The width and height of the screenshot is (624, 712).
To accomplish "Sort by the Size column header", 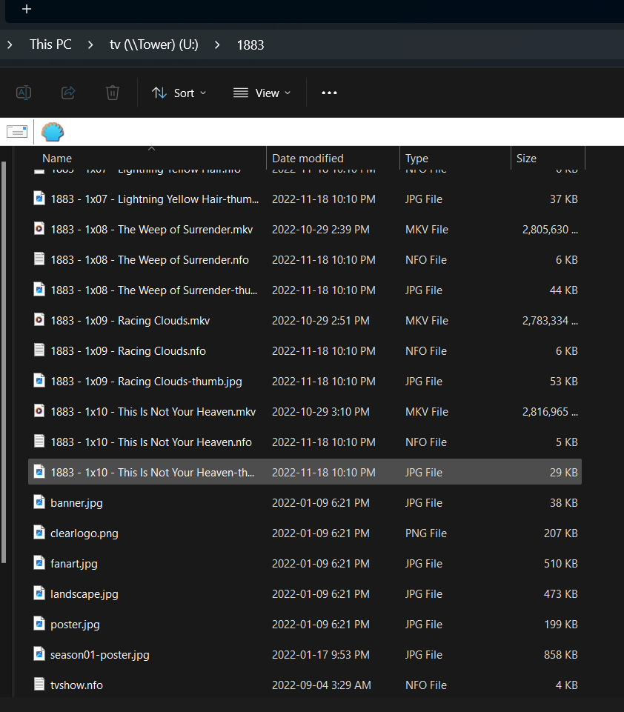I will click(526, 158).
